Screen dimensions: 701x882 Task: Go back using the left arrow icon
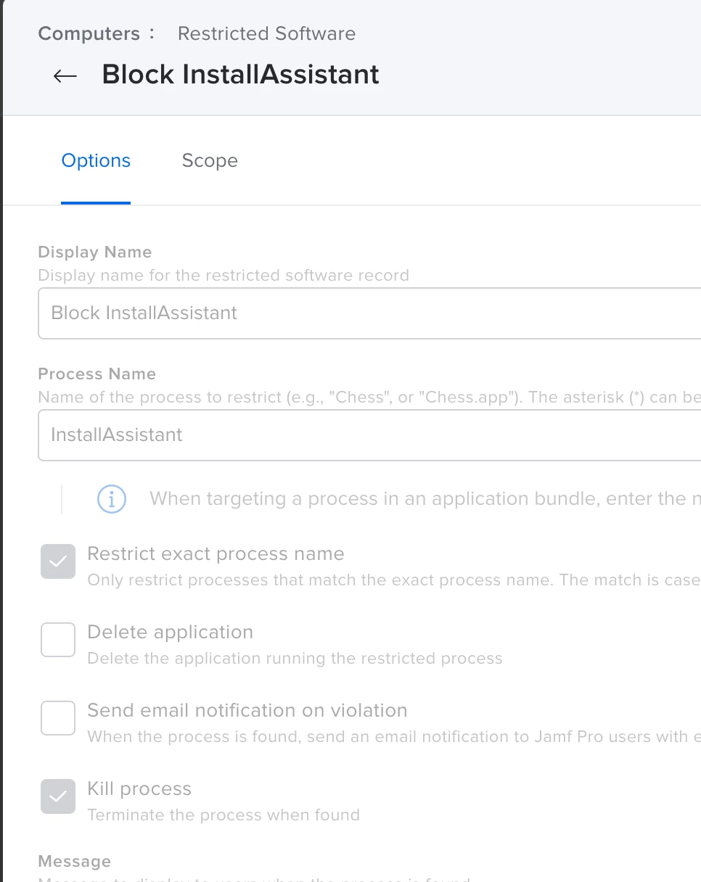coord(65,75)
